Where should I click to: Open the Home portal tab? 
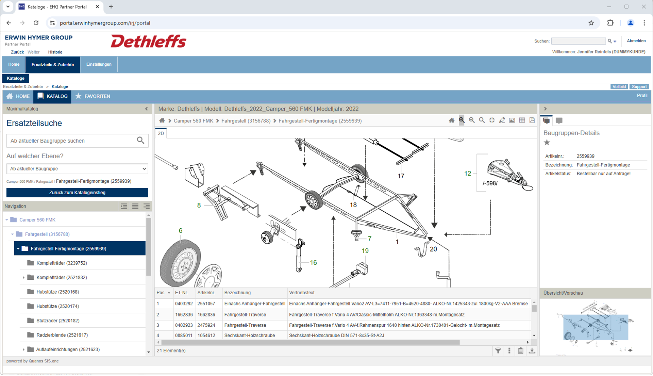(14, 64)
